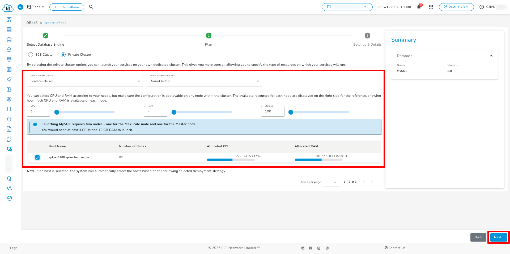Select the Private Cluster radio button
This screenshot has width=510, height=254.
pos(63,55)
